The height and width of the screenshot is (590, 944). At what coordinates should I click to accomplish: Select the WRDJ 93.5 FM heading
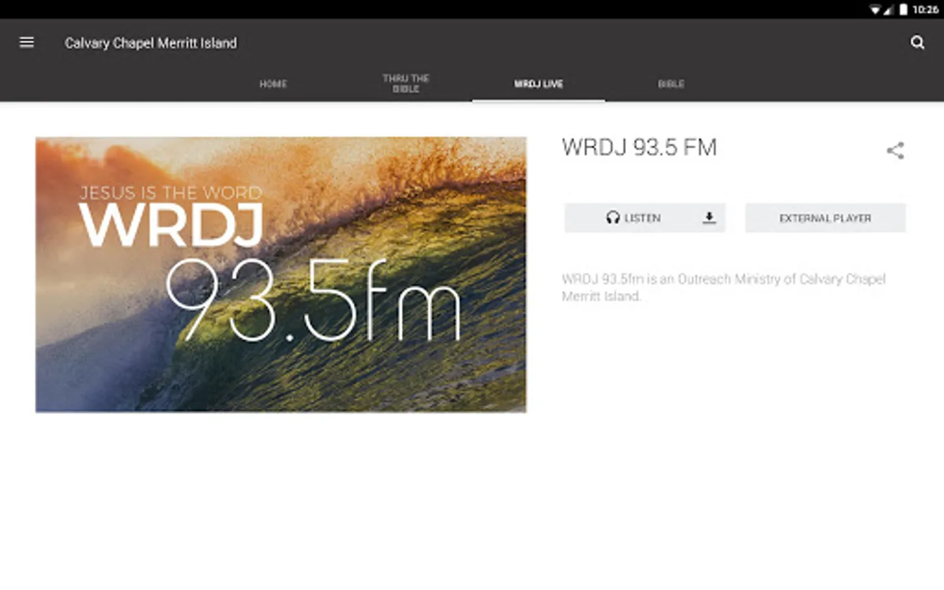coord(639,147)
